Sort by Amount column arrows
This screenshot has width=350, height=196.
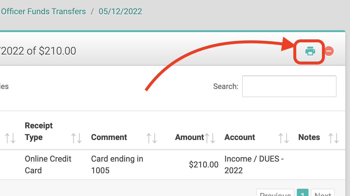point(210,138)
